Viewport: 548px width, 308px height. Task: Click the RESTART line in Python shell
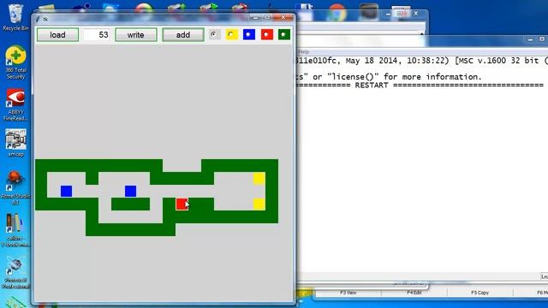pyautogui.click(x=420, y=86)
